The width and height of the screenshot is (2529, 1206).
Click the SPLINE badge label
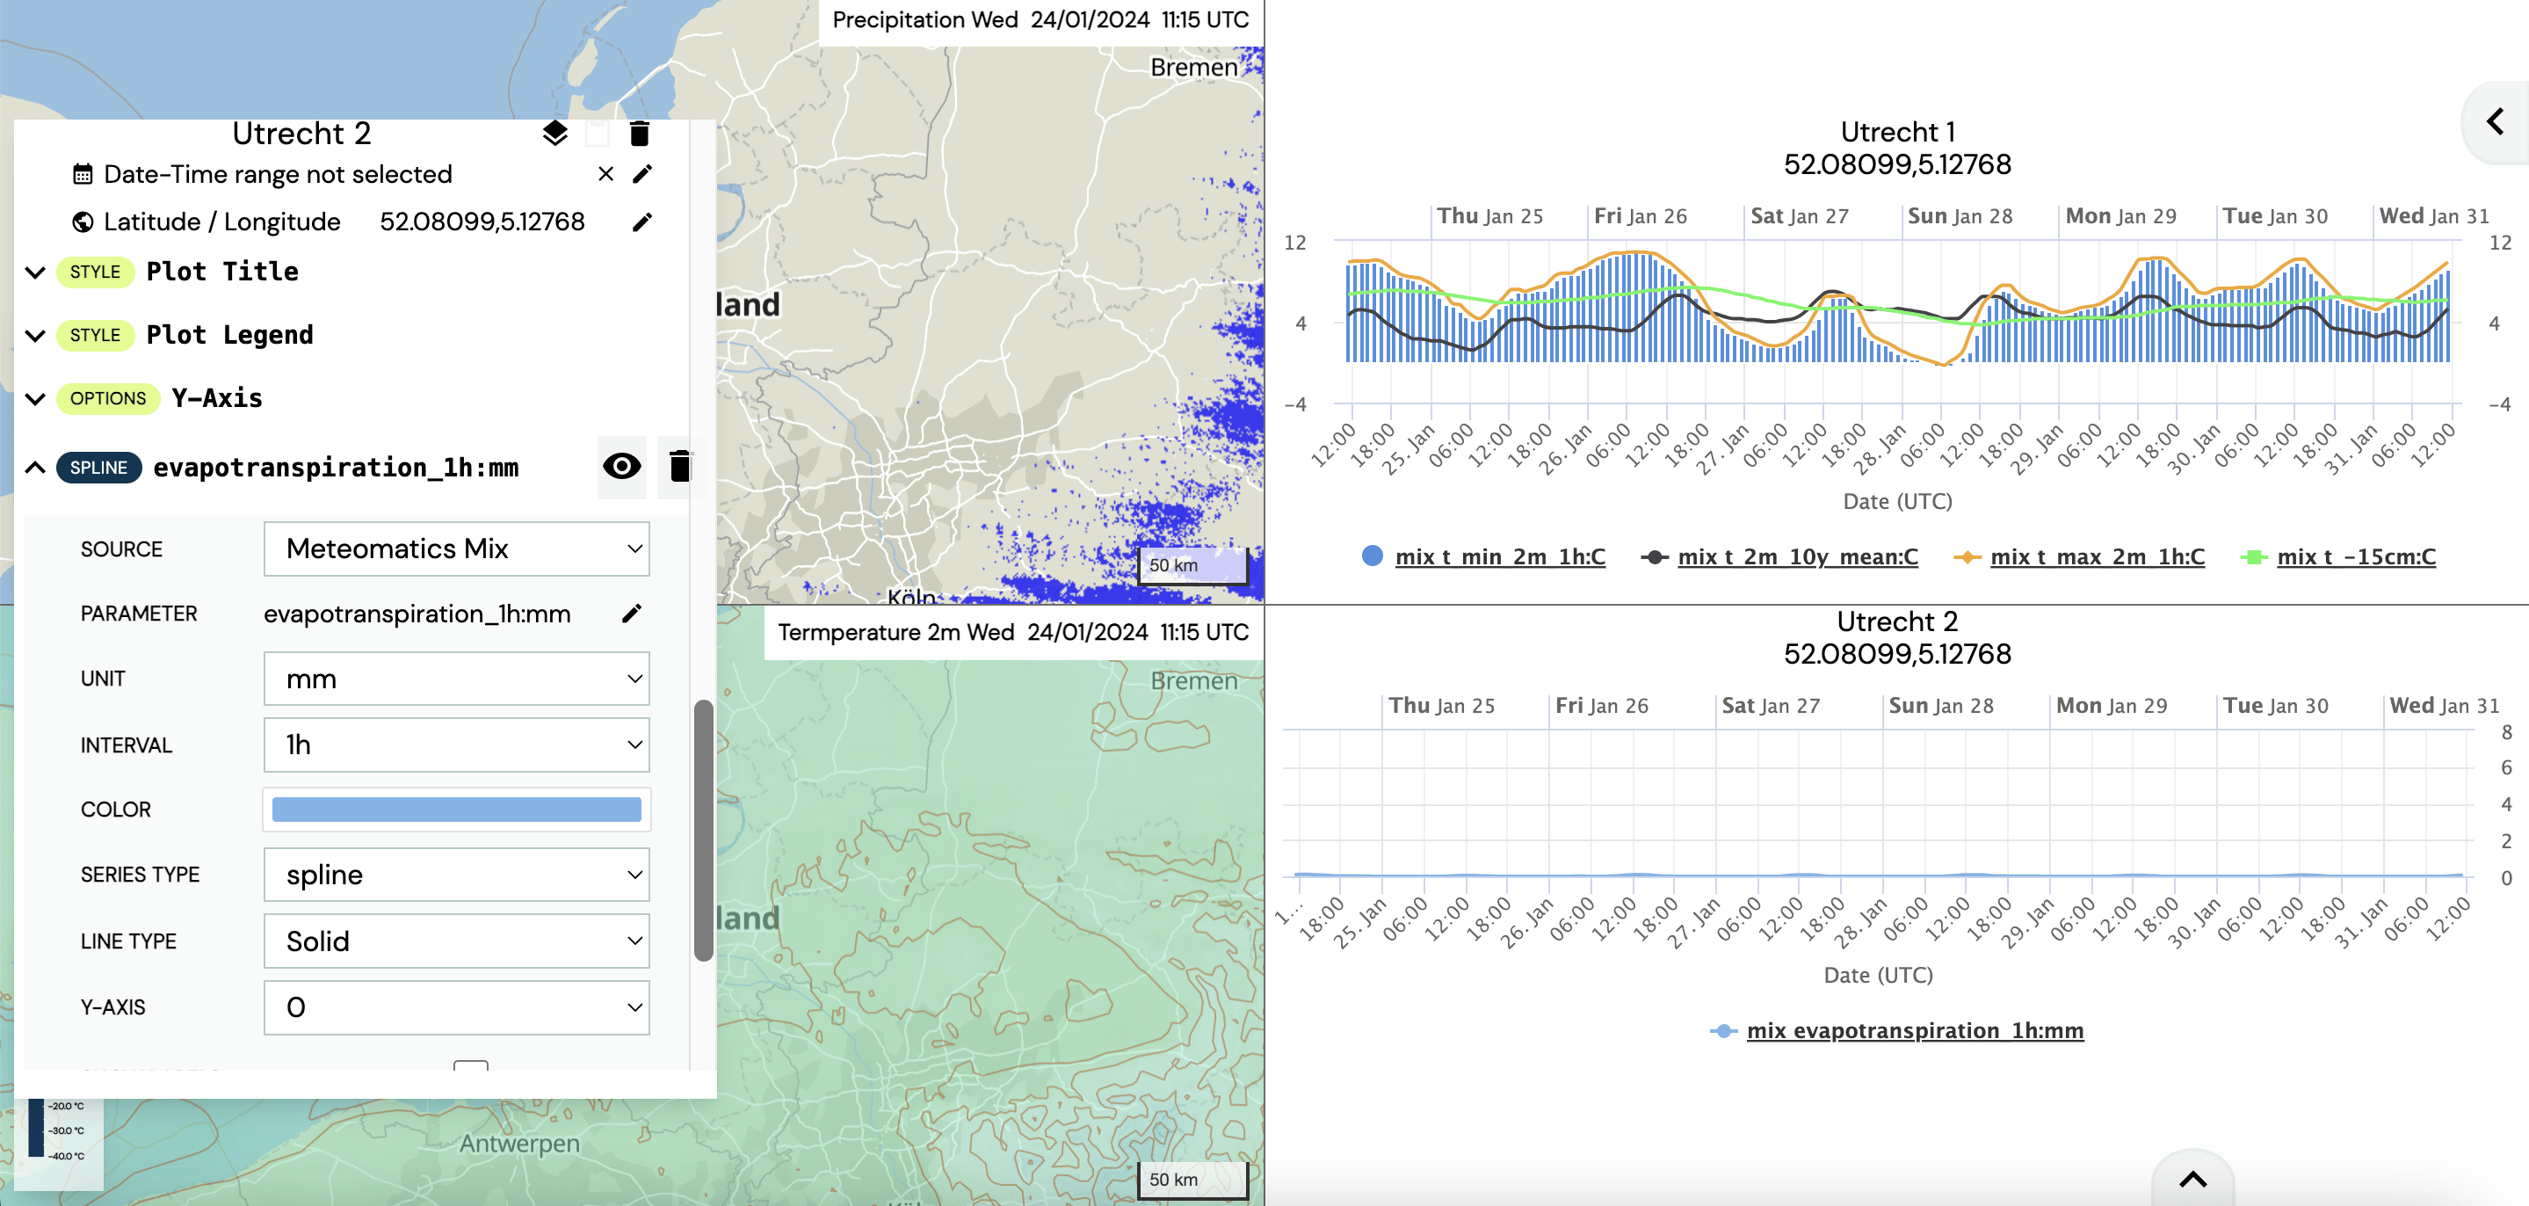[99, 468]
